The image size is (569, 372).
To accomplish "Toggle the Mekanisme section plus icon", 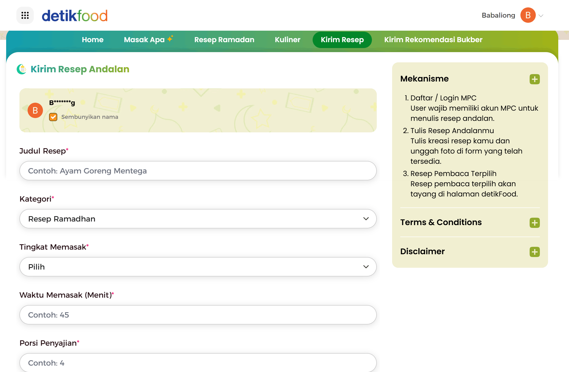I will (x=534, y=79).
